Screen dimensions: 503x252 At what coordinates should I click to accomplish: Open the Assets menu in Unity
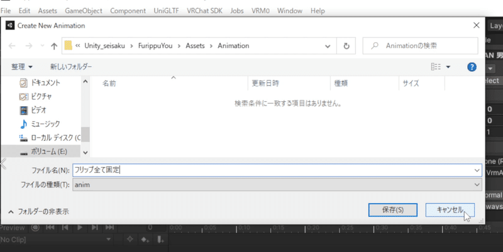(x=48, y=11)
